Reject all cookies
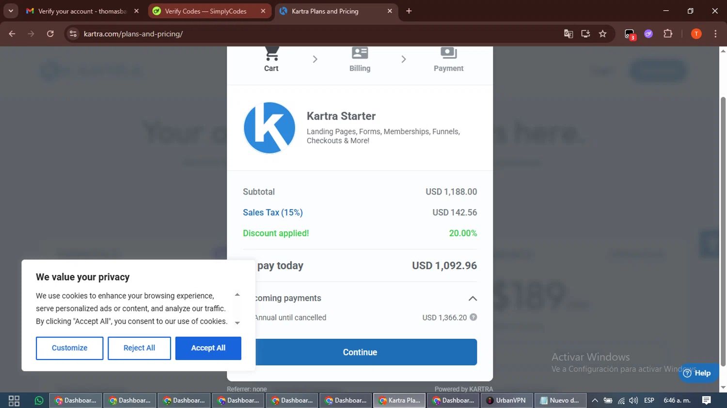Image resolution: width=727 pixels, height=408 pixels. click(x=139, y=348)
